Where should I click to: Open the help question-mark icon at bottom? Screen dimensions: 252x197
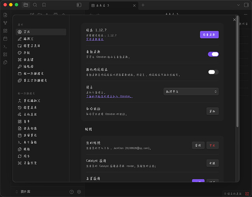click(72, 192)
